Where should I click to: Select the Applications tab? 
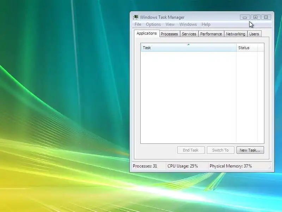coord(147,33)
